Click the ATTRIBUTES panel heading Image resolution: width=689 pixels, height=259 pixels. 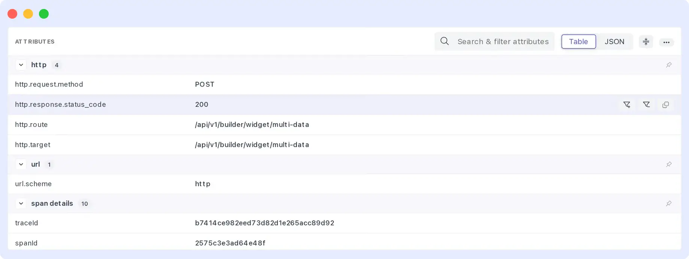tap(35, 42)
